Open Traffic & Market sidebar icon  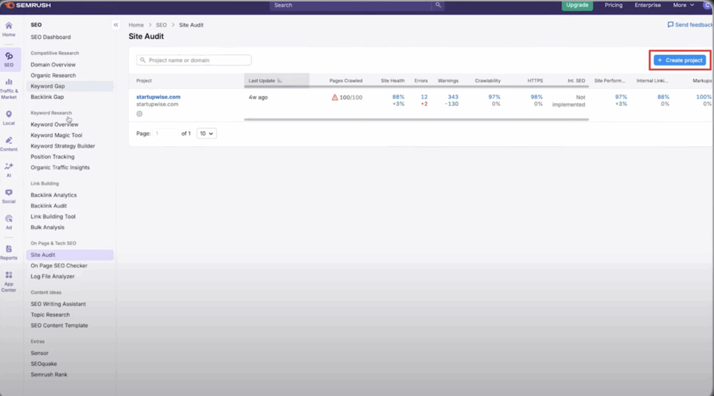8,88
